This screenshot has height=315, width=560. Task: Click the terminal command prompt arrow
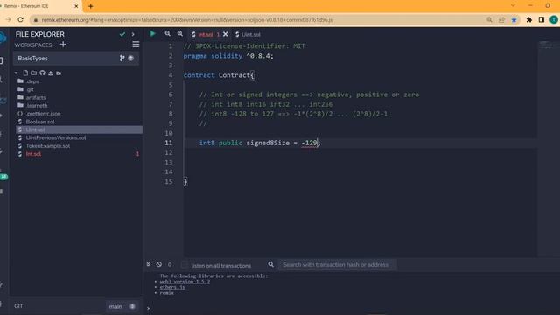[x=148, y=308]
